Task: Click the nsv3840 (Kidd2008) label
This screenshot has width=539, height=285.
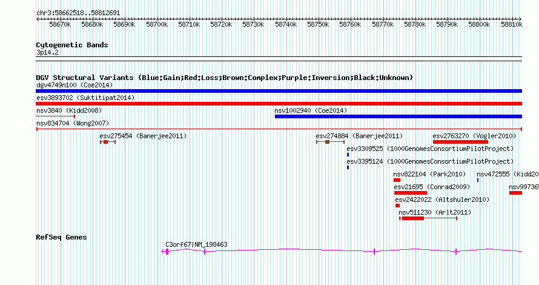Action: 69,110
